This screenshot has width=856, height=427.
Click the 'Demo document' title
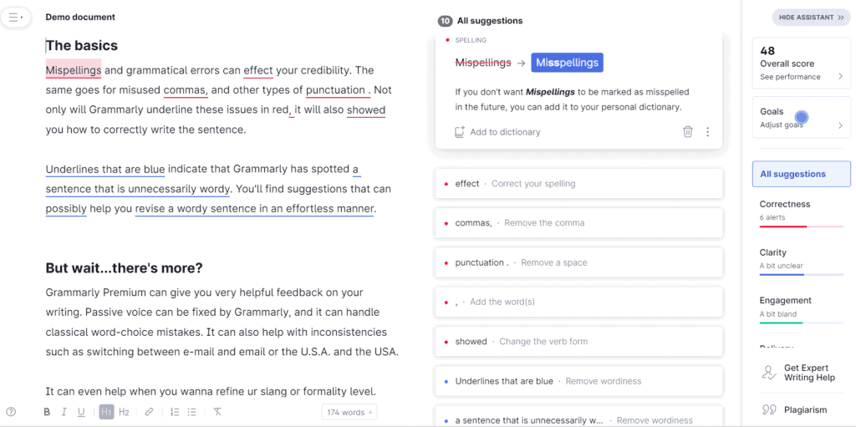click(x=80, y=17)
